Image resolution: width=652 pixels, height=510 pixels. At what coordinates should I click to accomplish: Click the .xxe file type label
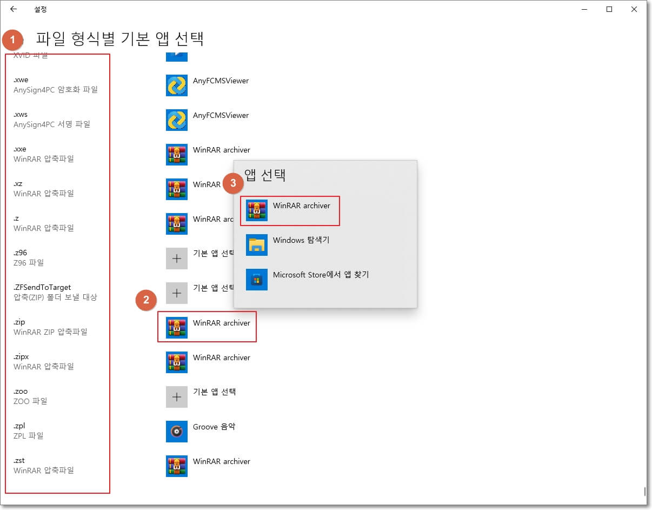[20, 149]
